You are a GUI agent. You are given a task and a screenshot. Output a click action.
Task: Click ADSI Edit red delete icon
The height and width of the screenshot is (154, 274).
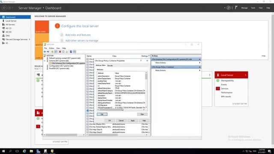[x=60, y=52]
